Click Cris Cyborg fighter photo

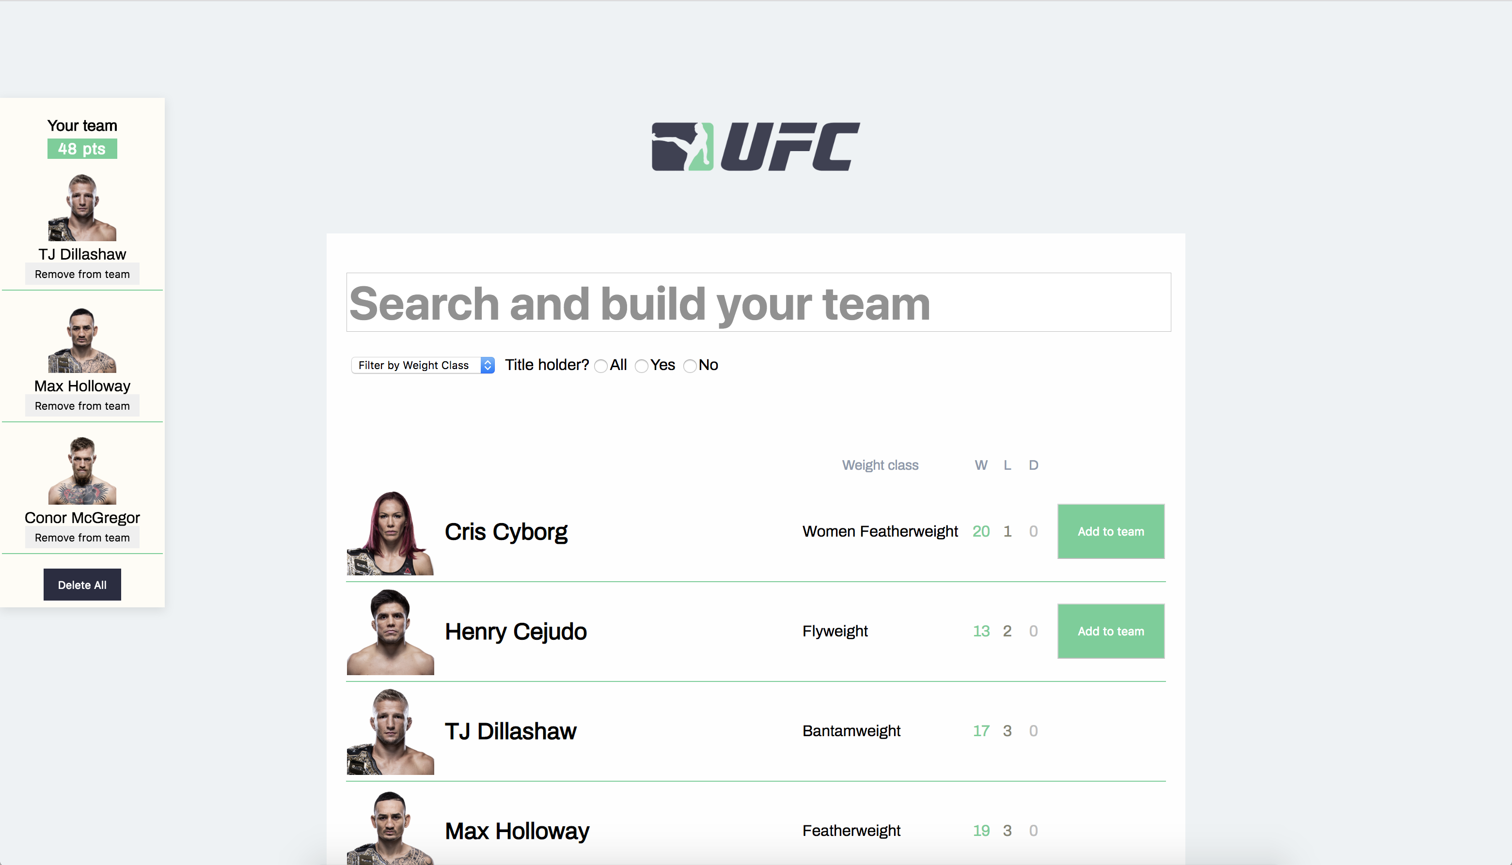[391, 531]
